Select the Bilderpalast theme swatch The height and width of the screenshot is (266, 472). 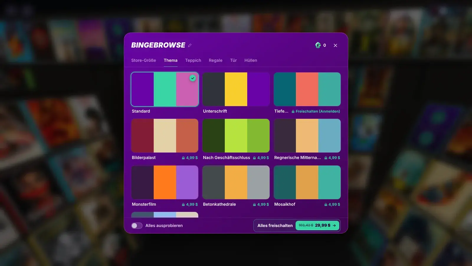[165, 136]
